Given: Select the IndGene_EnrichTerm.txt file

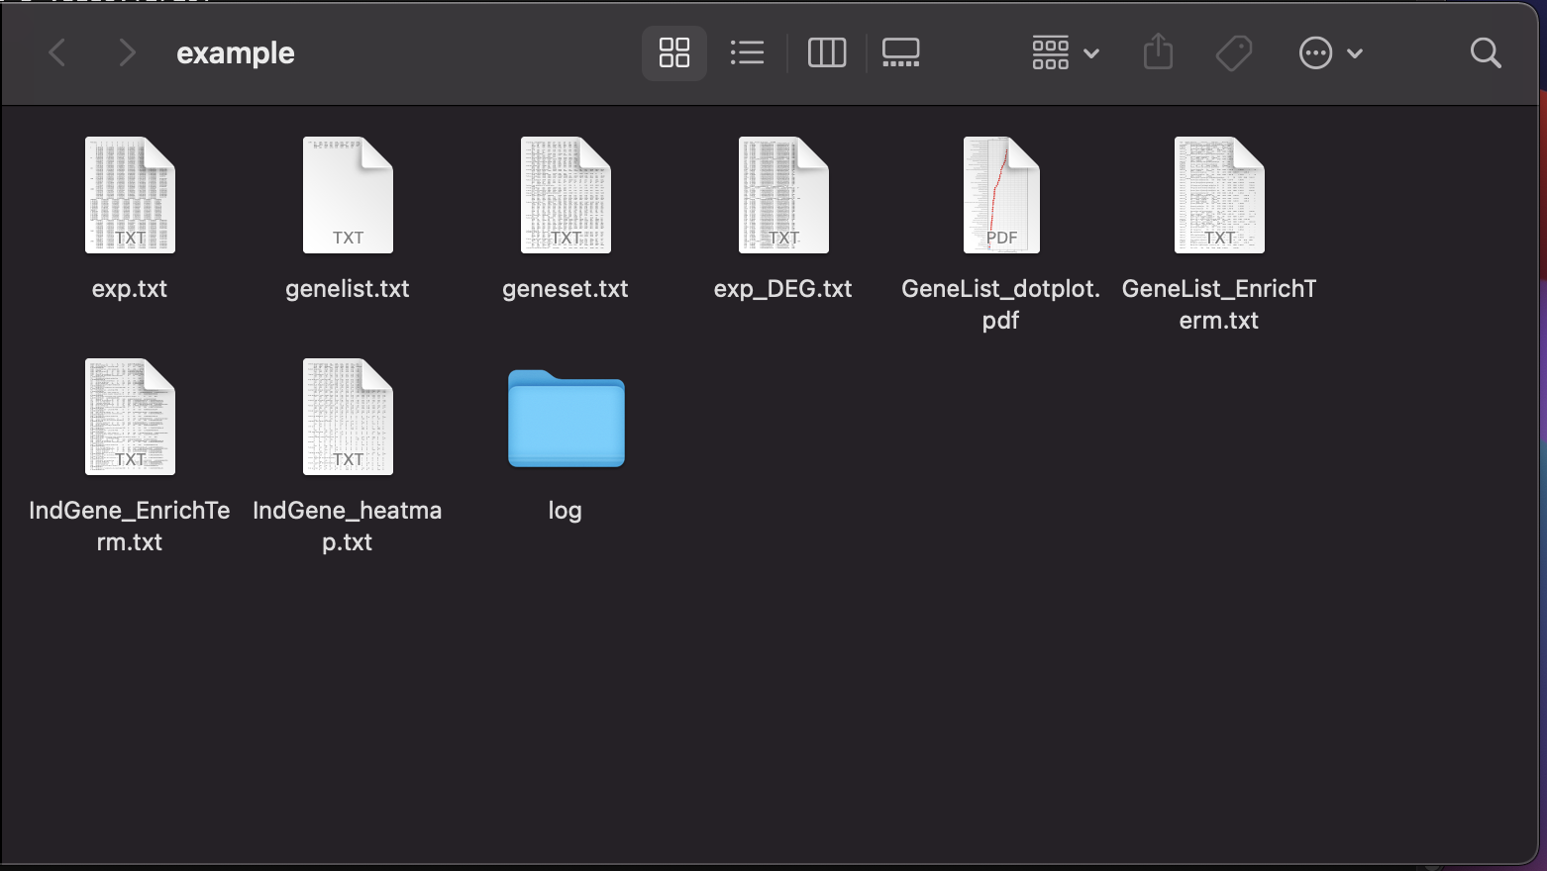Looking at the screenshot, I should pyautogui.click(x=130, y=418).
